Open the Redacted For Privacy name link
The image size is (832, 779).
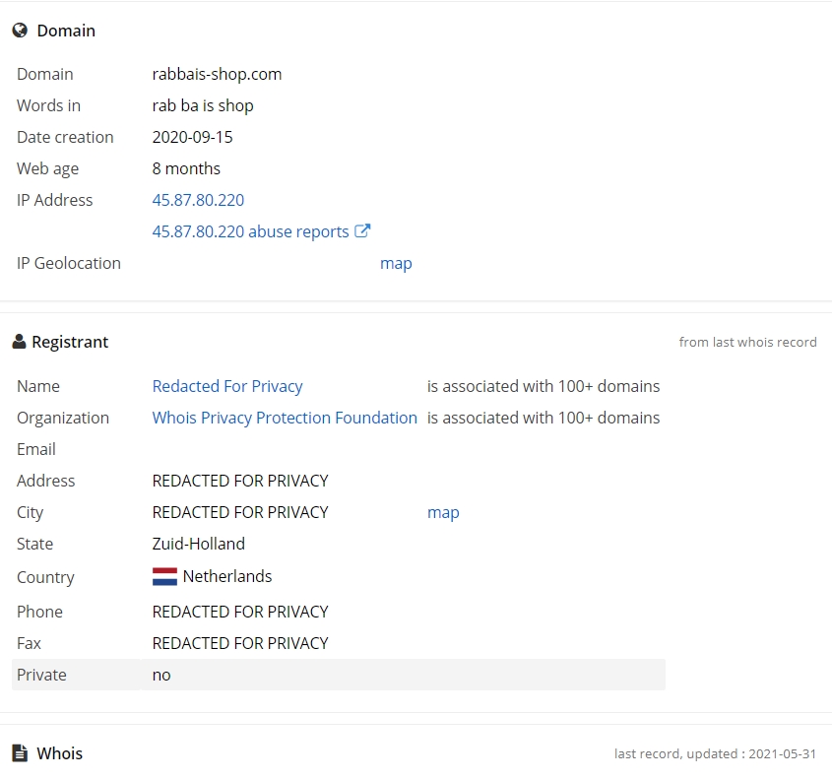pos(227,386)
